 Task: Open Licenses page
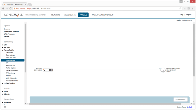point(7,29)
